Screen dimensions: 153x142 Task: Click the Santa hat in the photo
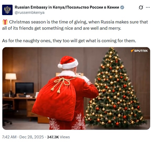click(68, 62)
